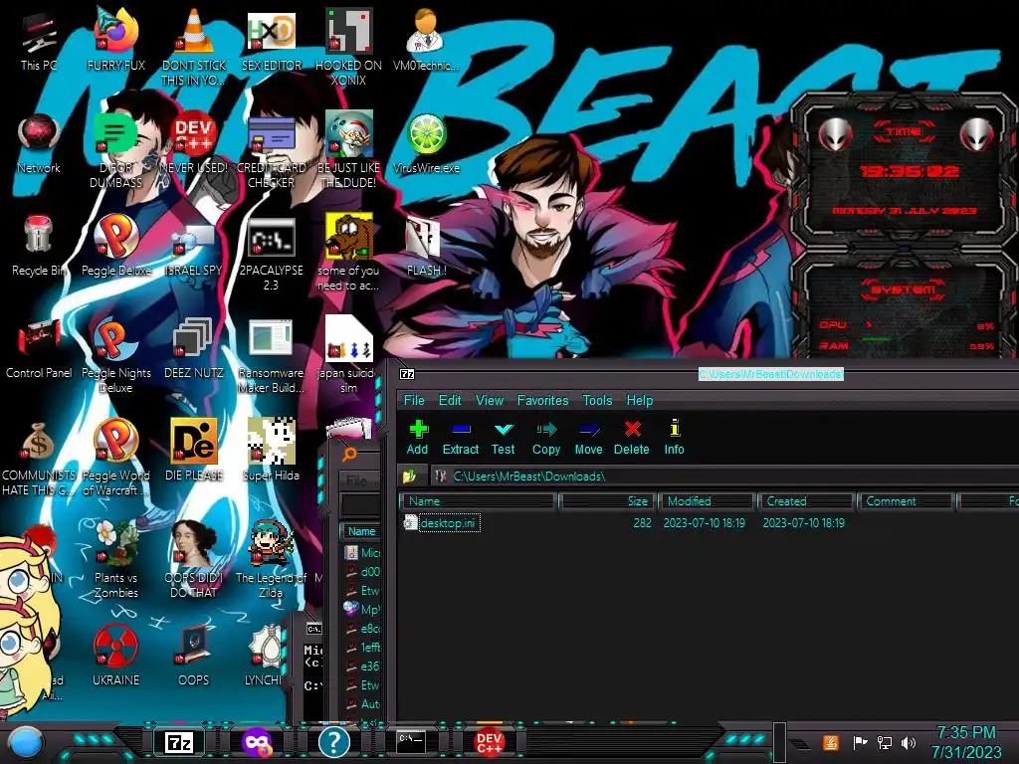Click the Name column header in back window

point(361,531)
